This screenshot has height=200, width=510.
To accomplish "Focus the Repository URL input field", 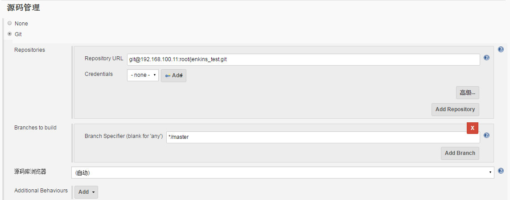I will (x=304, y=60).
